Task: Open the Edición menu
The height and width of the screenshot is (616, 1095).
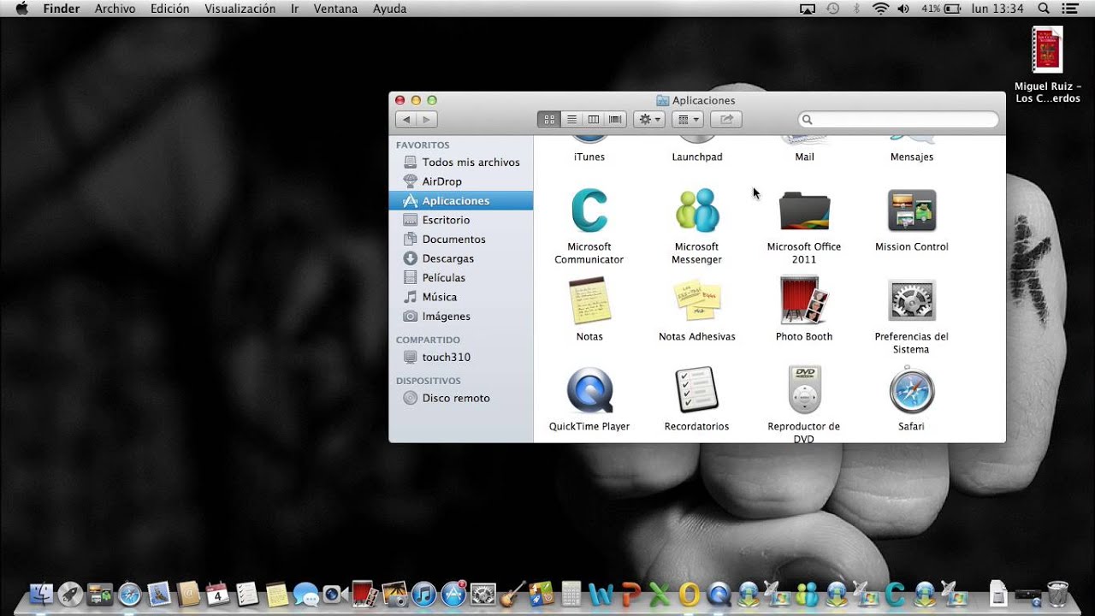Action: [x=169, y=9]
